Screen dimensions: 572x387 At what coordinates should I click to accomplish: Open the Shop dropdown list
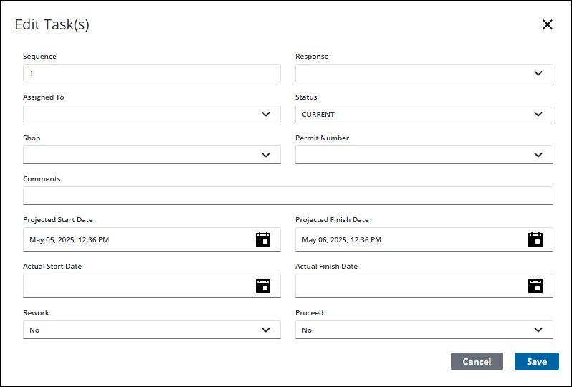point(151,155)
